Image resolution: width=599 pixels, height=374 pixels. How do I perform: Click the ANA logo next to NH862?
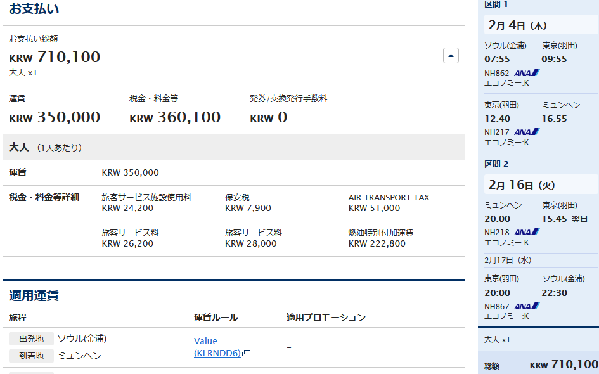tap(526, 73)
